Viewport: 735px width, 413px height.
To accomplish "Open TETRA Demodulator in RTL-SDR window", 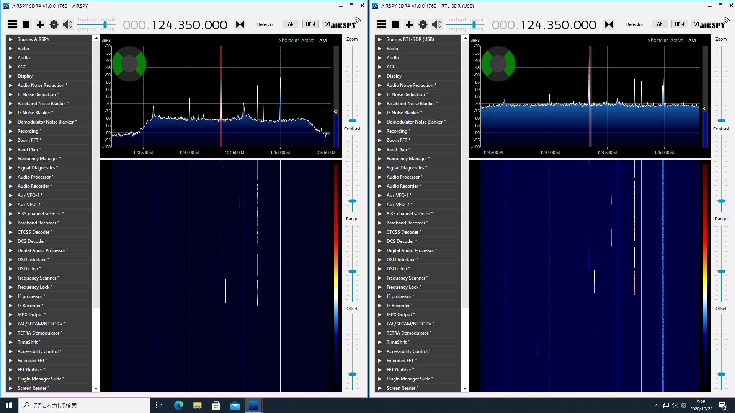I will click(418, 333).
